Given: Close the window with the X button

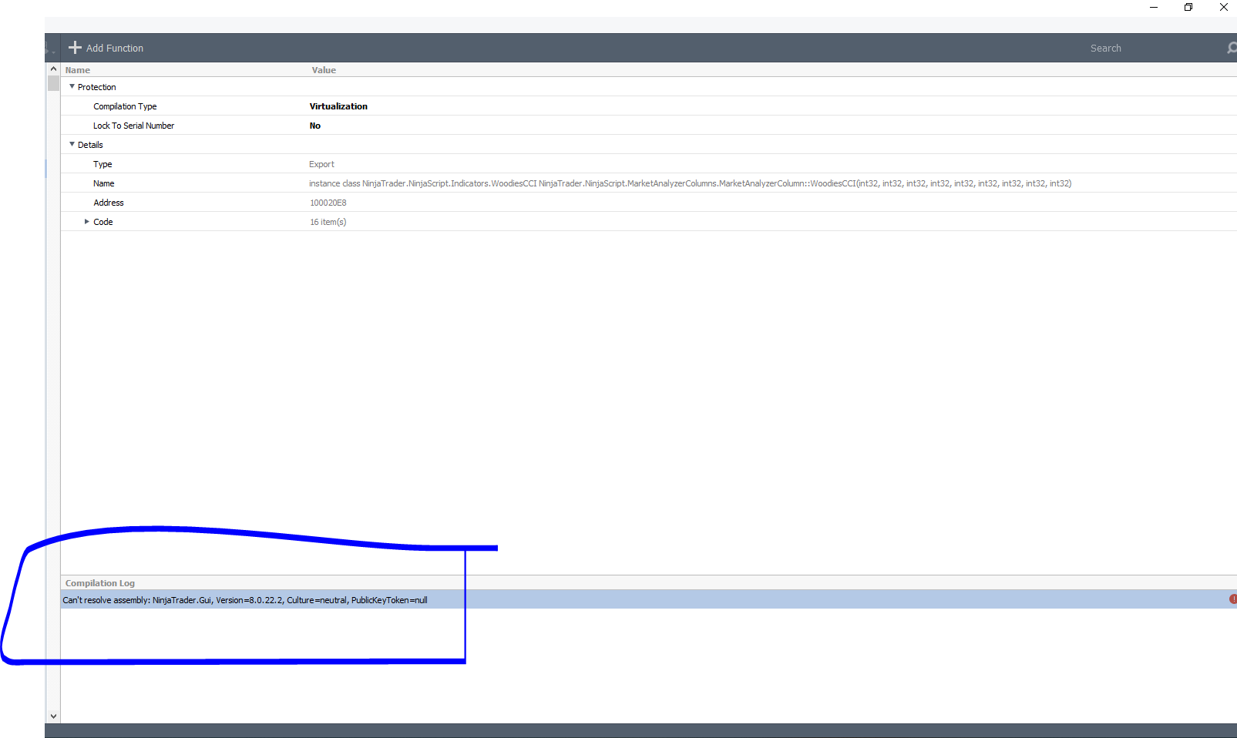Looking at the screenshot, I should (x=1223, y=7).
